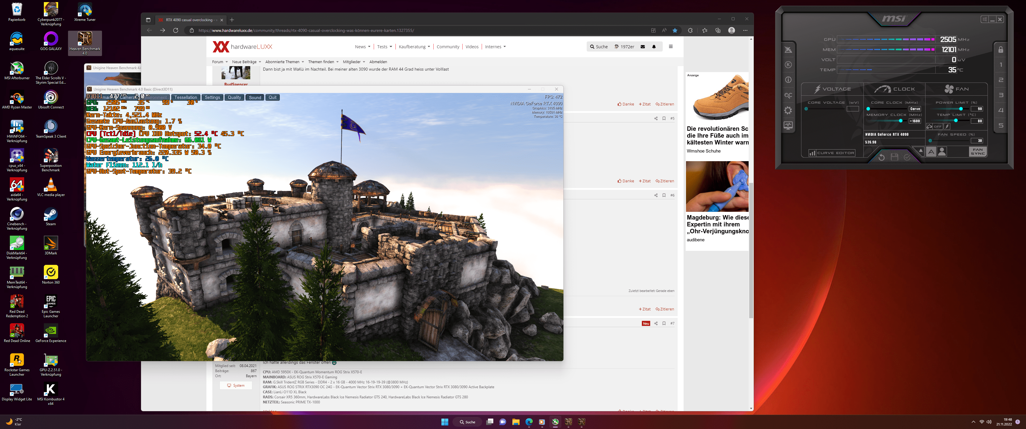Toggle user defined fan control icon
Screen dimensions: 1026x429
pos(942,152)
